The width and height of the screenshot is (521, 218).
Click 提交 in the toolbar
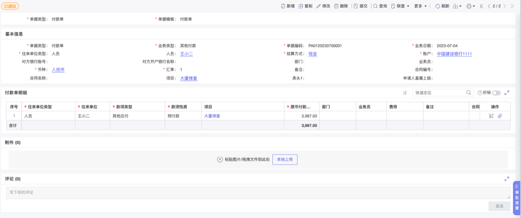click(360, 6)
